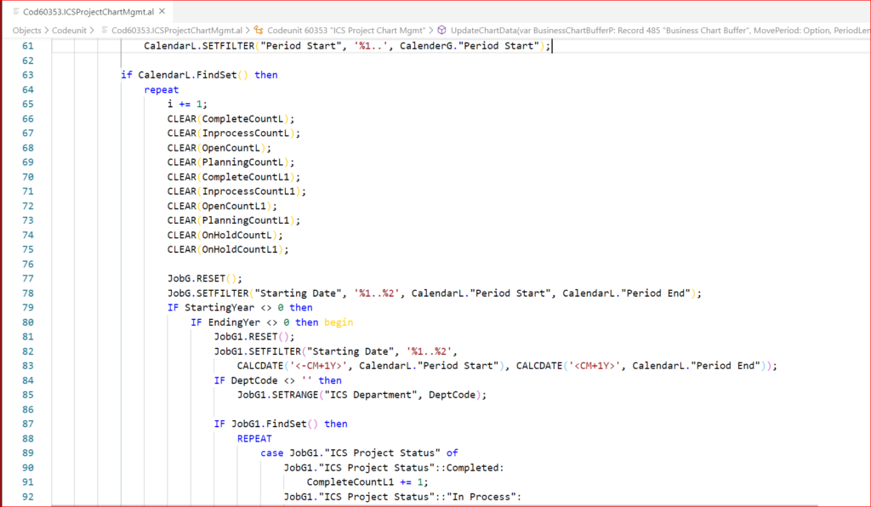Click the REPEAT keyword on line 88
871x507 pixels.
pyautogui.click(x=254, y=439)
